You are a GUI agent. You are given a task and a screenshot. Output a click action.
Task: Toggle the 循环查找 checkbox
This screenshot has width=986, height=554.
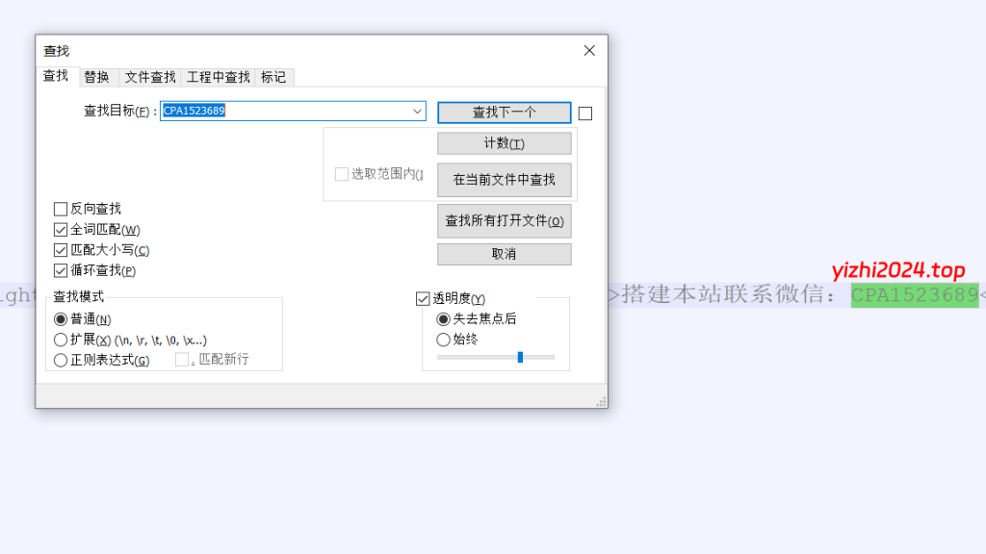point(61,269)
